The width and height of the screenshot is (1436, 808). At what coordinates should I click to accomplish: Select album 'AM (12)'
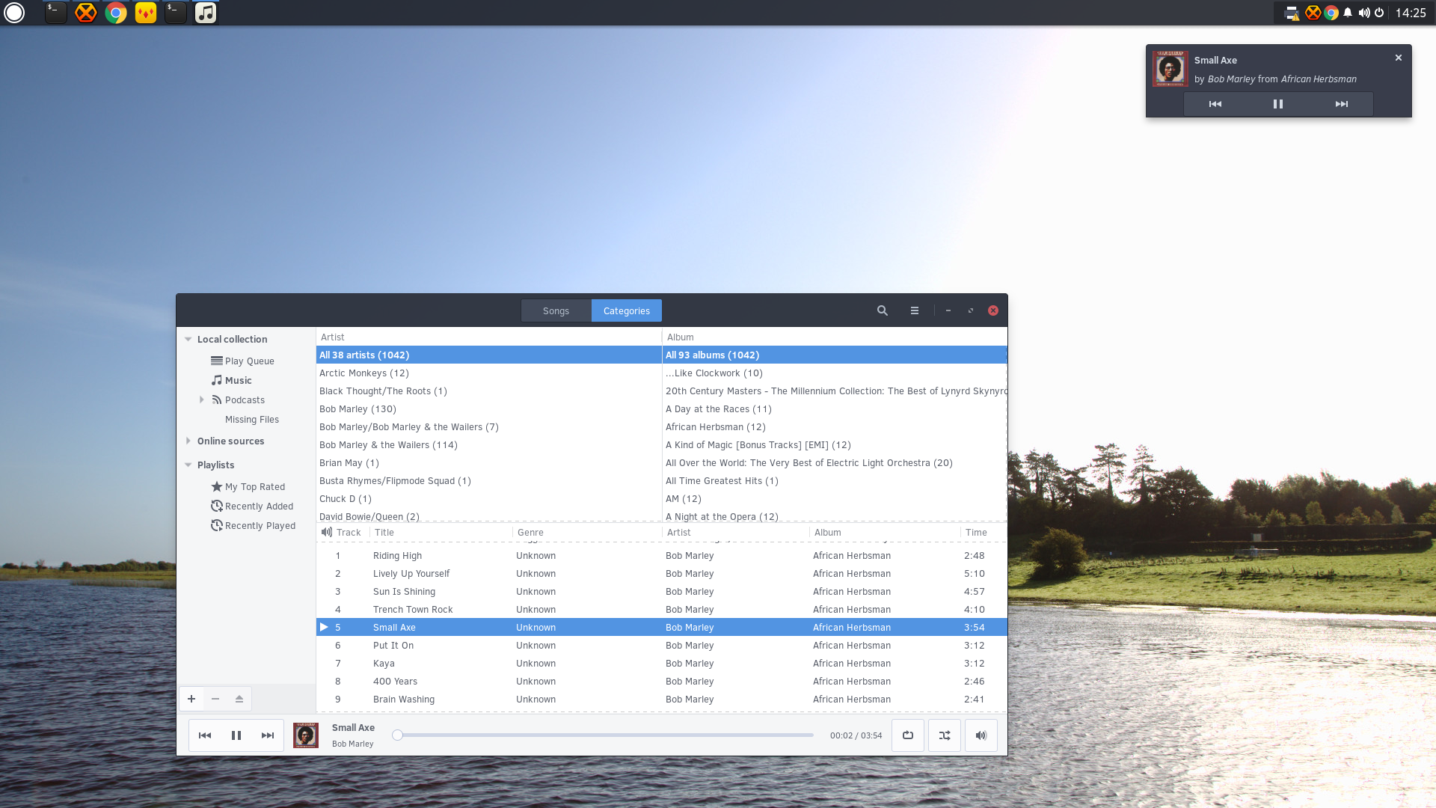[835, 498]
